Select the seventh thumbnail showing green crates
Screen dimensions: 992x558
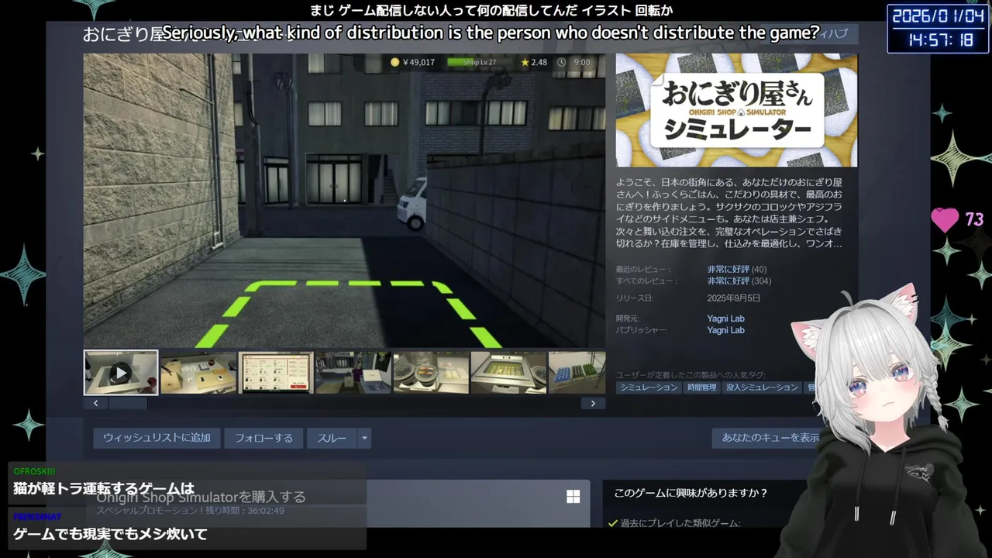[x=577, y=373]
